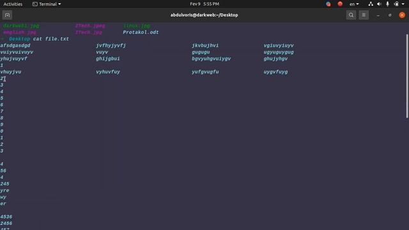Click the text afsdgasdgd
This screenshot has height=230, width=409.
click(15, 45)
